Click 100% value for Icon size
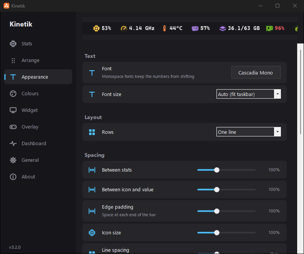Screen dimensions: 304x254 pos(274,232)
